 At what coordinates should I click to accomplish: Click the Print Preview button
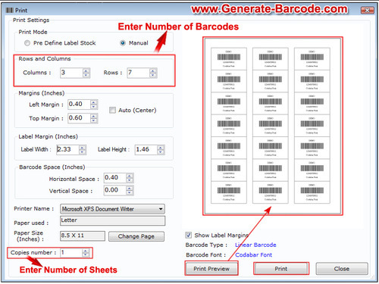tap(211, 269)
